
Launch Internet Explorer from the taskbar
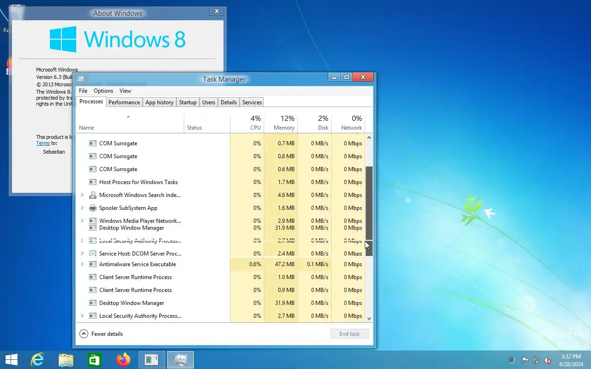37,360
